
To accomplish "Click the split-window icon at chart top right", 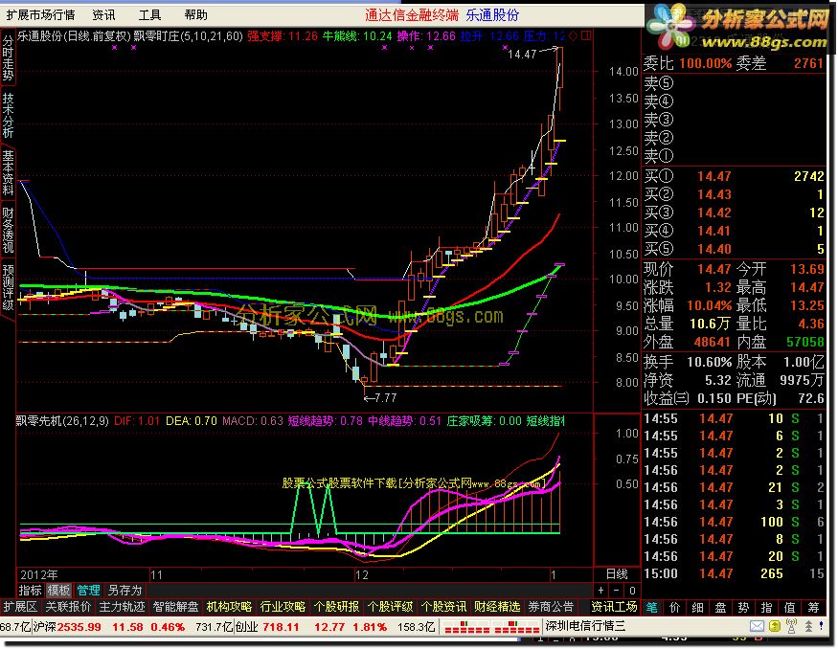I will pos(586,35).
